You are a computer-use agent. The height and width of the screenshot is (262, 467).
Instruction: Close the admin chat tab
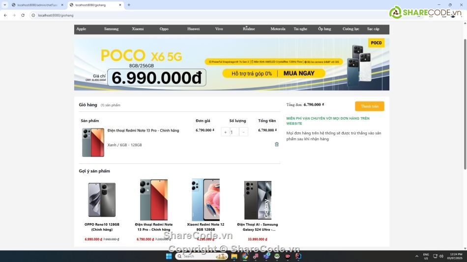click(62, 5)
